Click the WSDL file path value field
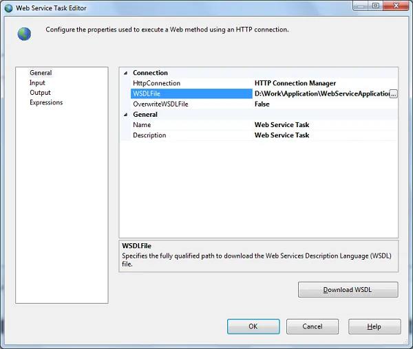This screenshot has height=349, width=413. pos(321,94)
